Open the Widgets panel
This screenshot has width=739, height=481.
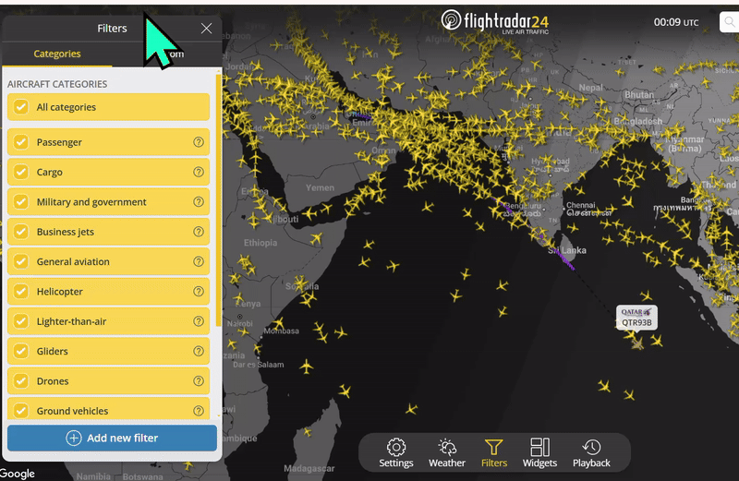tap(539, 452)
